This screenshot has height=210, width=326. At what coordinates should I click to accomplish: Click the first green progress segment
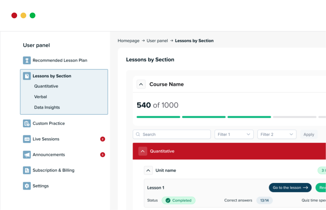pyautogui.click(x=158, y=117)
